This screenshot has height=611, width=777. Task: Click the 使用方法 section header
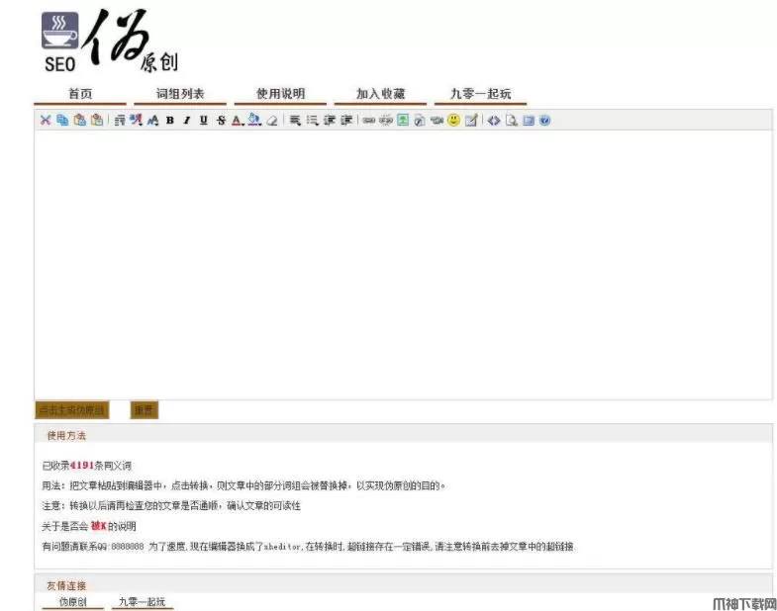pyautogui.click(x=66, y=436)
